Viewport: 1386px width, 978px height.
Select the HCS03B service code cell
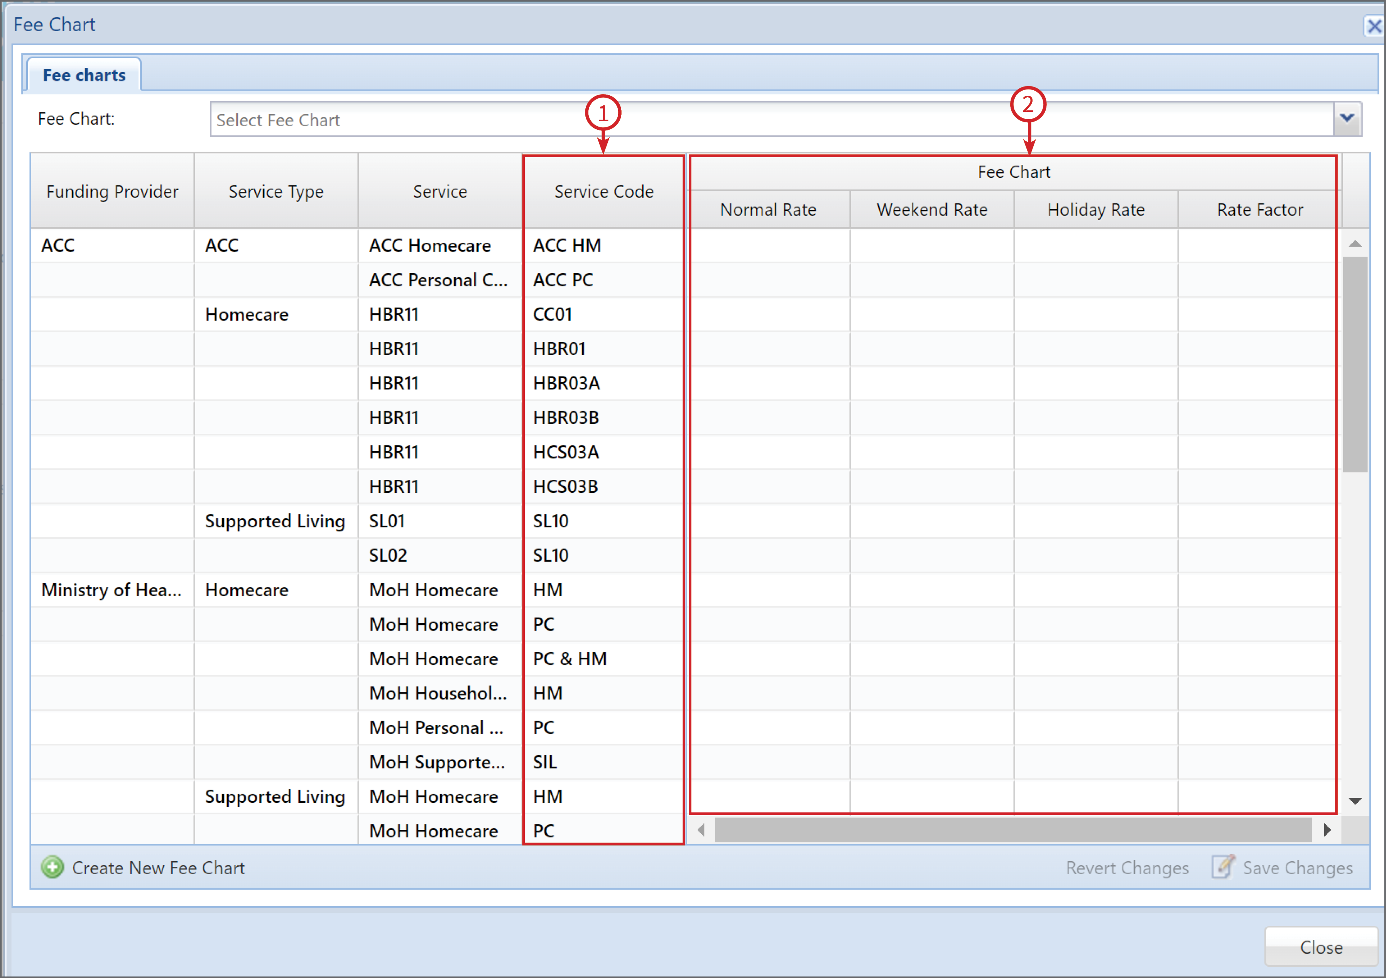click(603, 486)
